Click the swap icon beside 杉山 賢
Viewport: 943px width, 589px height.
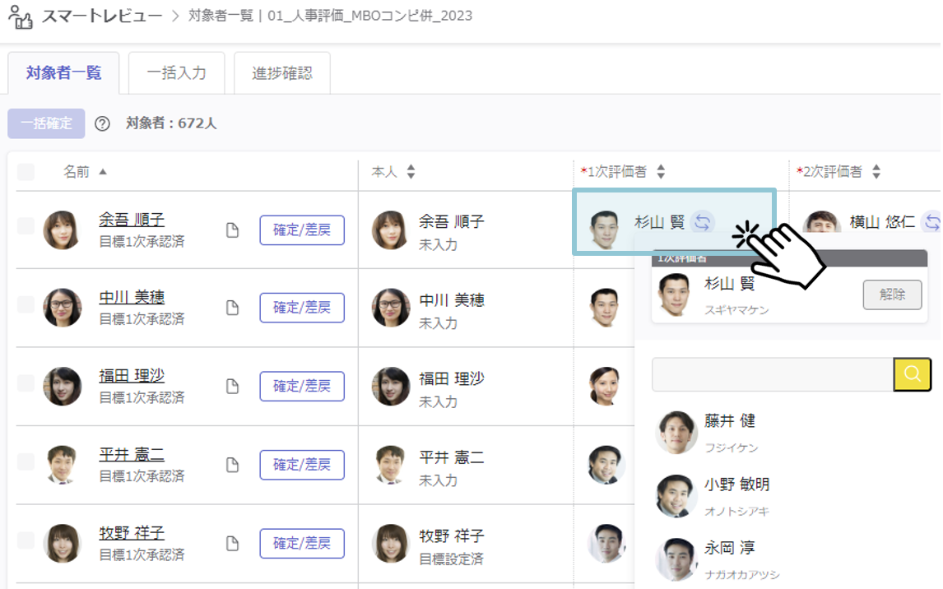(702, 222)
